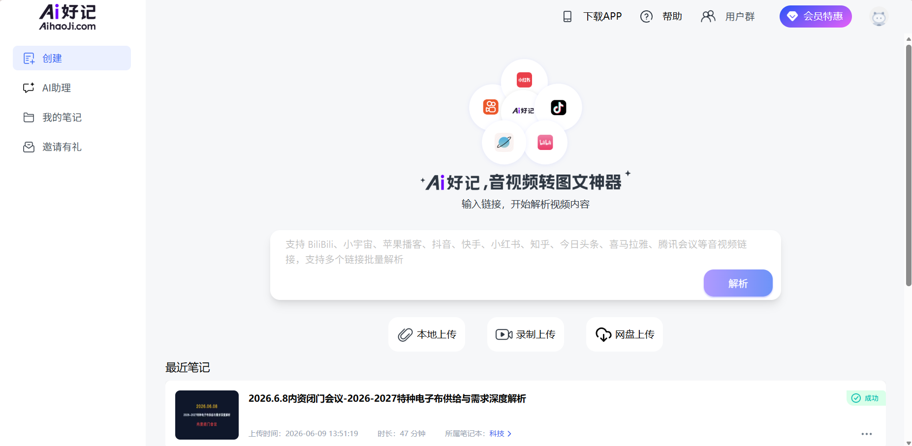The width and height of the screenshot is (912, 446).
Task: Click the 创建 note-plus icon
Action: pos(29,59)
